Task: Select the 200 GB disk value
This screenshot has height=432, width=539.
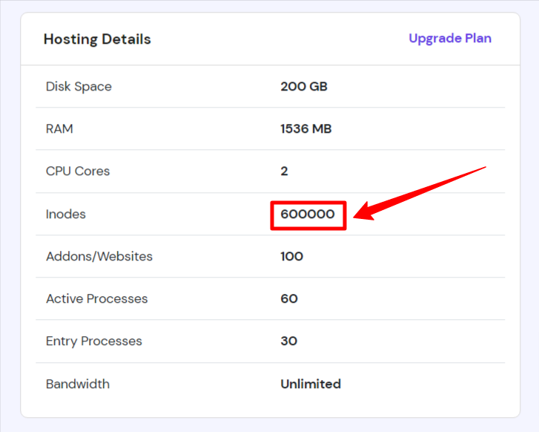Action: (304, 86)
